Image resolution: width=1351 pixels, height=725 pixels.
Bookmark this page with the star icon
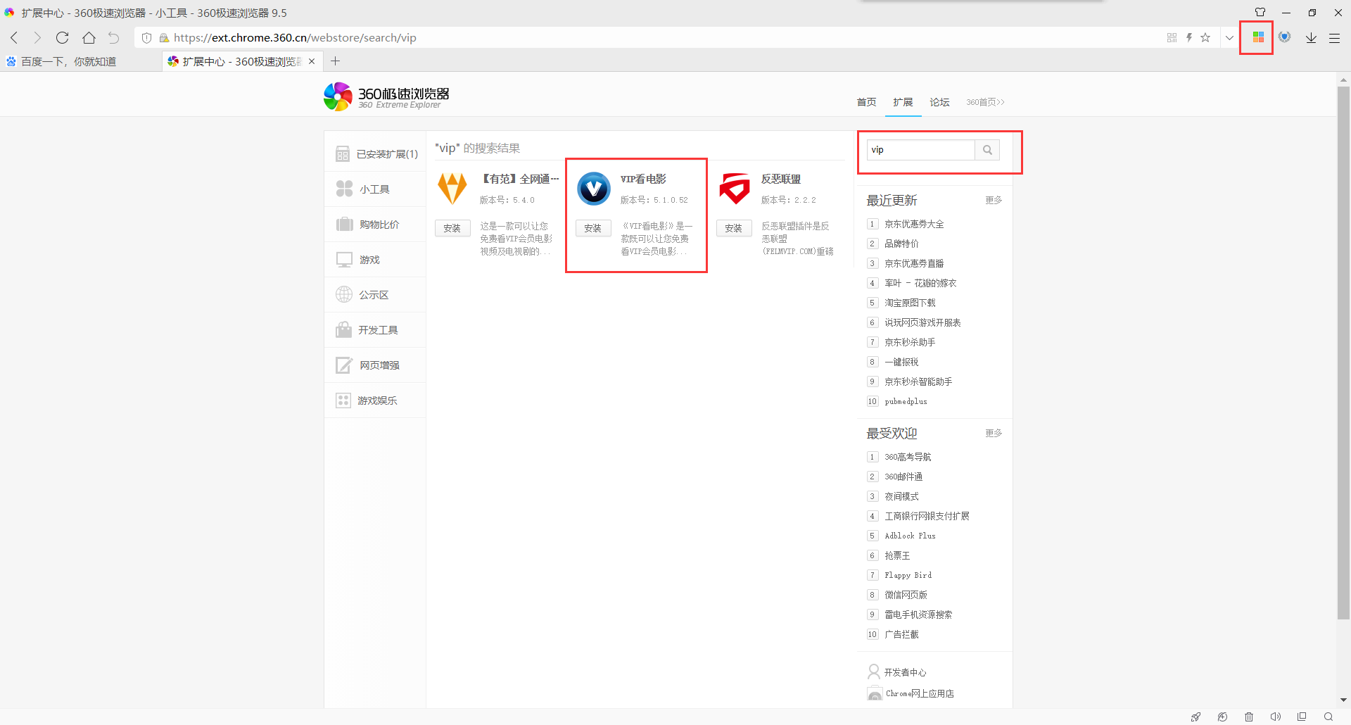[1205, 38]
